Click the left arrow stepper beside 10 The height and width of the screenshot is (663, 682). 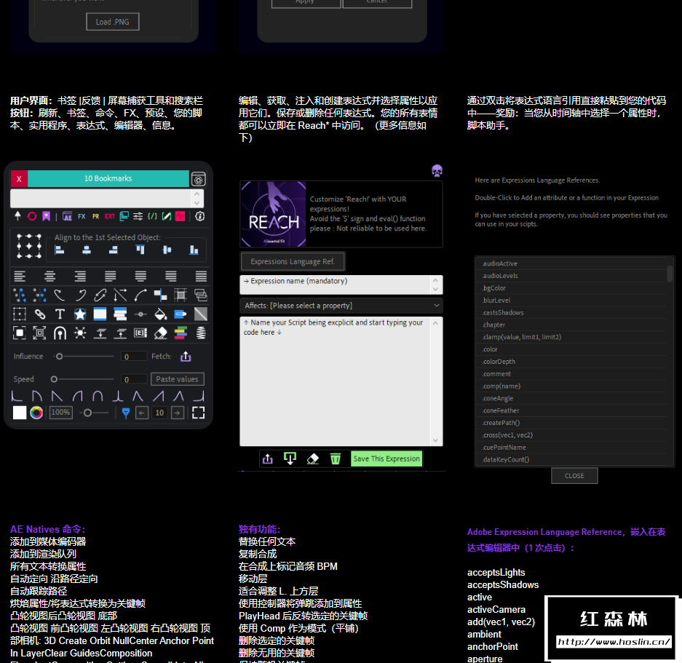142,413
